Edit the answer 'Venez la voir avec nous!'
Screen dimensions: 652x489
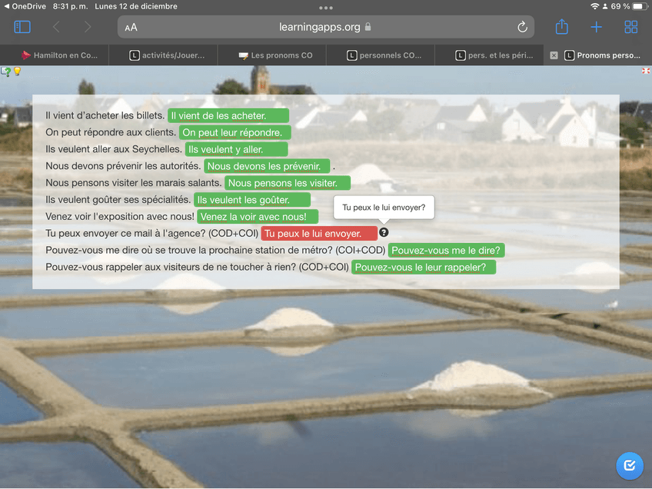(258, 217)
